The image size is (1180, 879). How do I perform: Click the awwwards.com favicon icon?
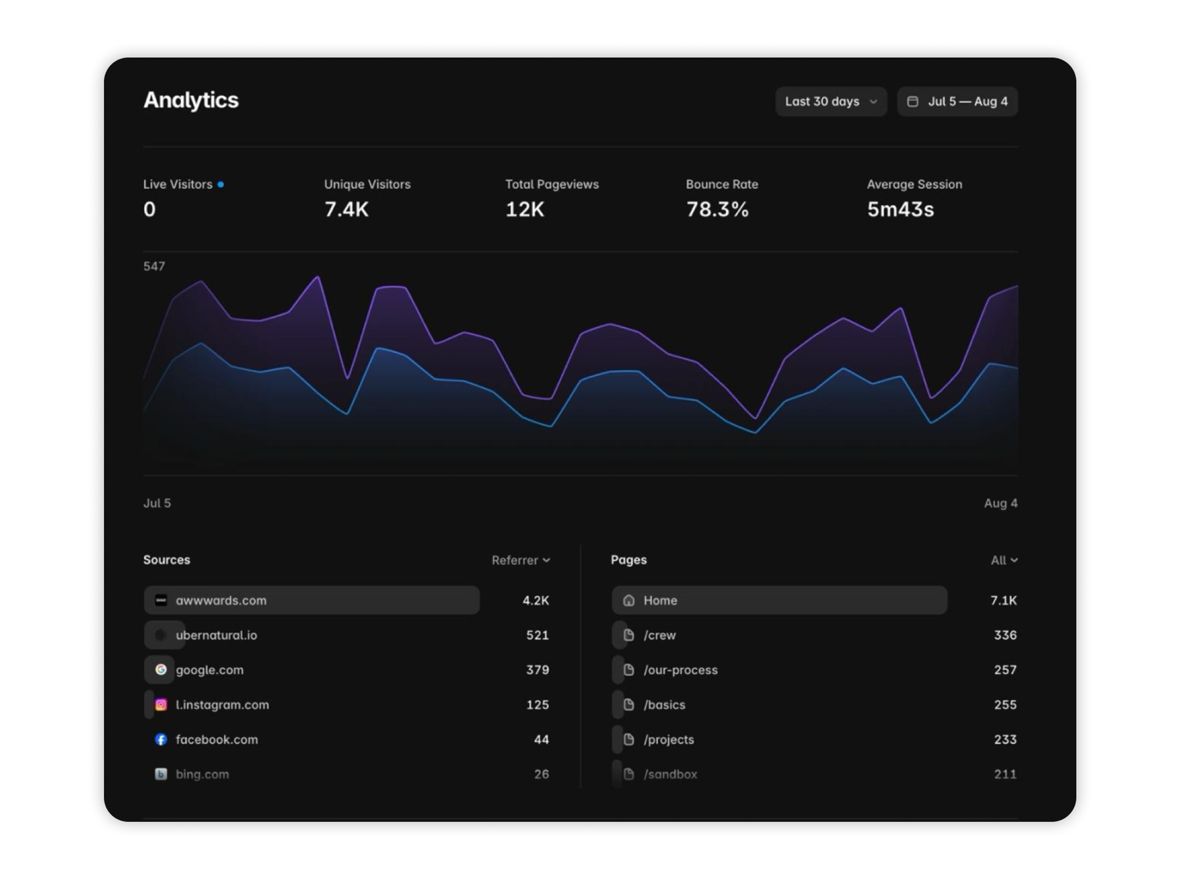tap(161, 600)
